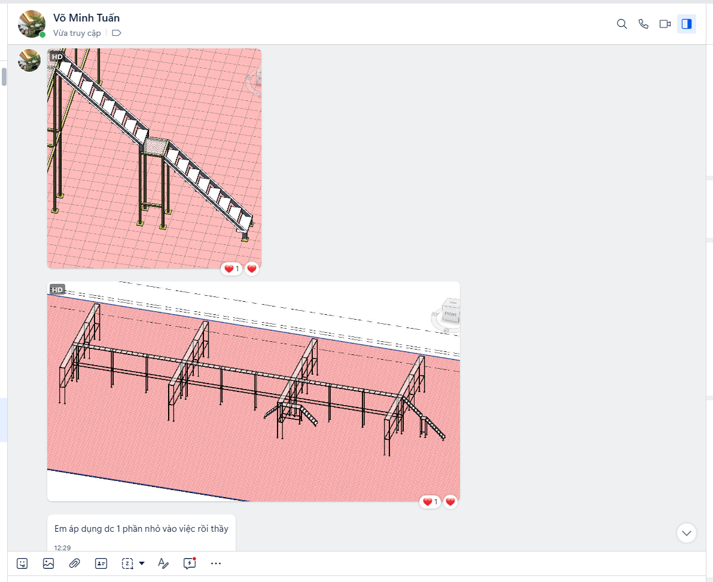Open the sticker picker in message toolbar
713x582 pixels.
[22, 563]
